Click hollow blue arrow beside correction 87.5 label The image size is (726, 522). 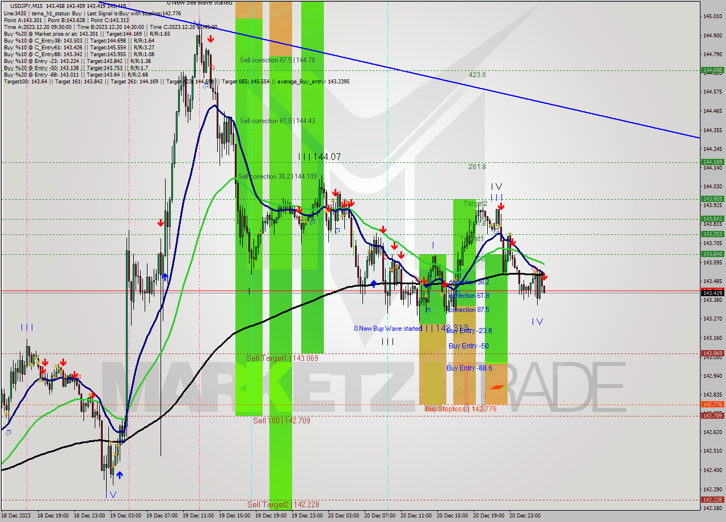[x=428, y=310]
